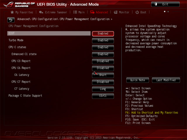Select the CPU C6 Report label
187x140 pixels.
point(21,68)
